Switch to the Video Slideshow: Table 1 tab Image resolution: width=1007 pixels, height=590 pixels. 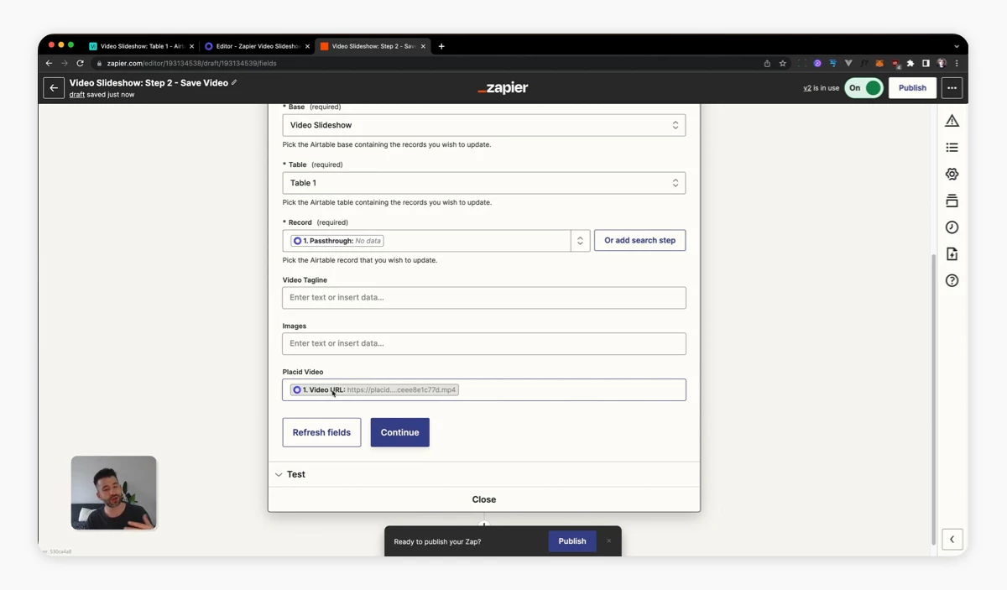coord(142,46)
